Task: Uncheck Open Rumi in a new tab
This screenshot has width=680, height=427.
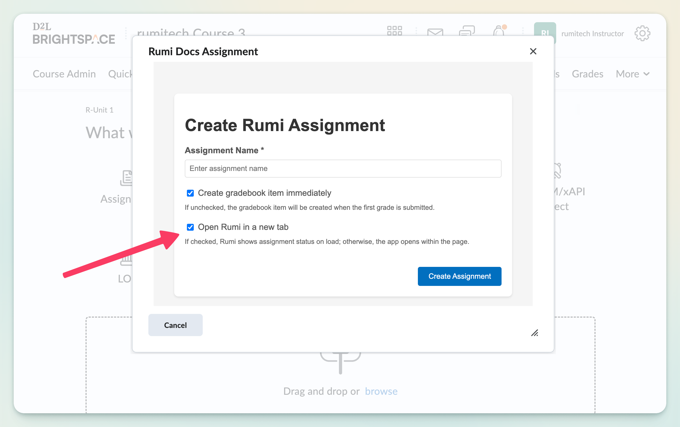Action: pos(190,227)
